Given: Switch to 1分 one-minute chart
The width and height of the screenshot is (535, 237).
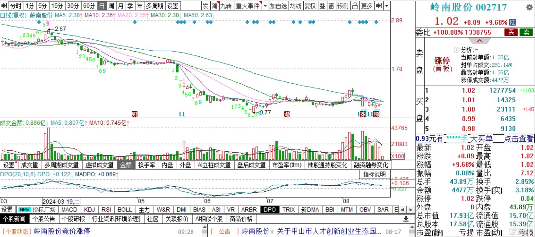Looking at the screenshot, I should pyautogui.click(x=30, y=6).
